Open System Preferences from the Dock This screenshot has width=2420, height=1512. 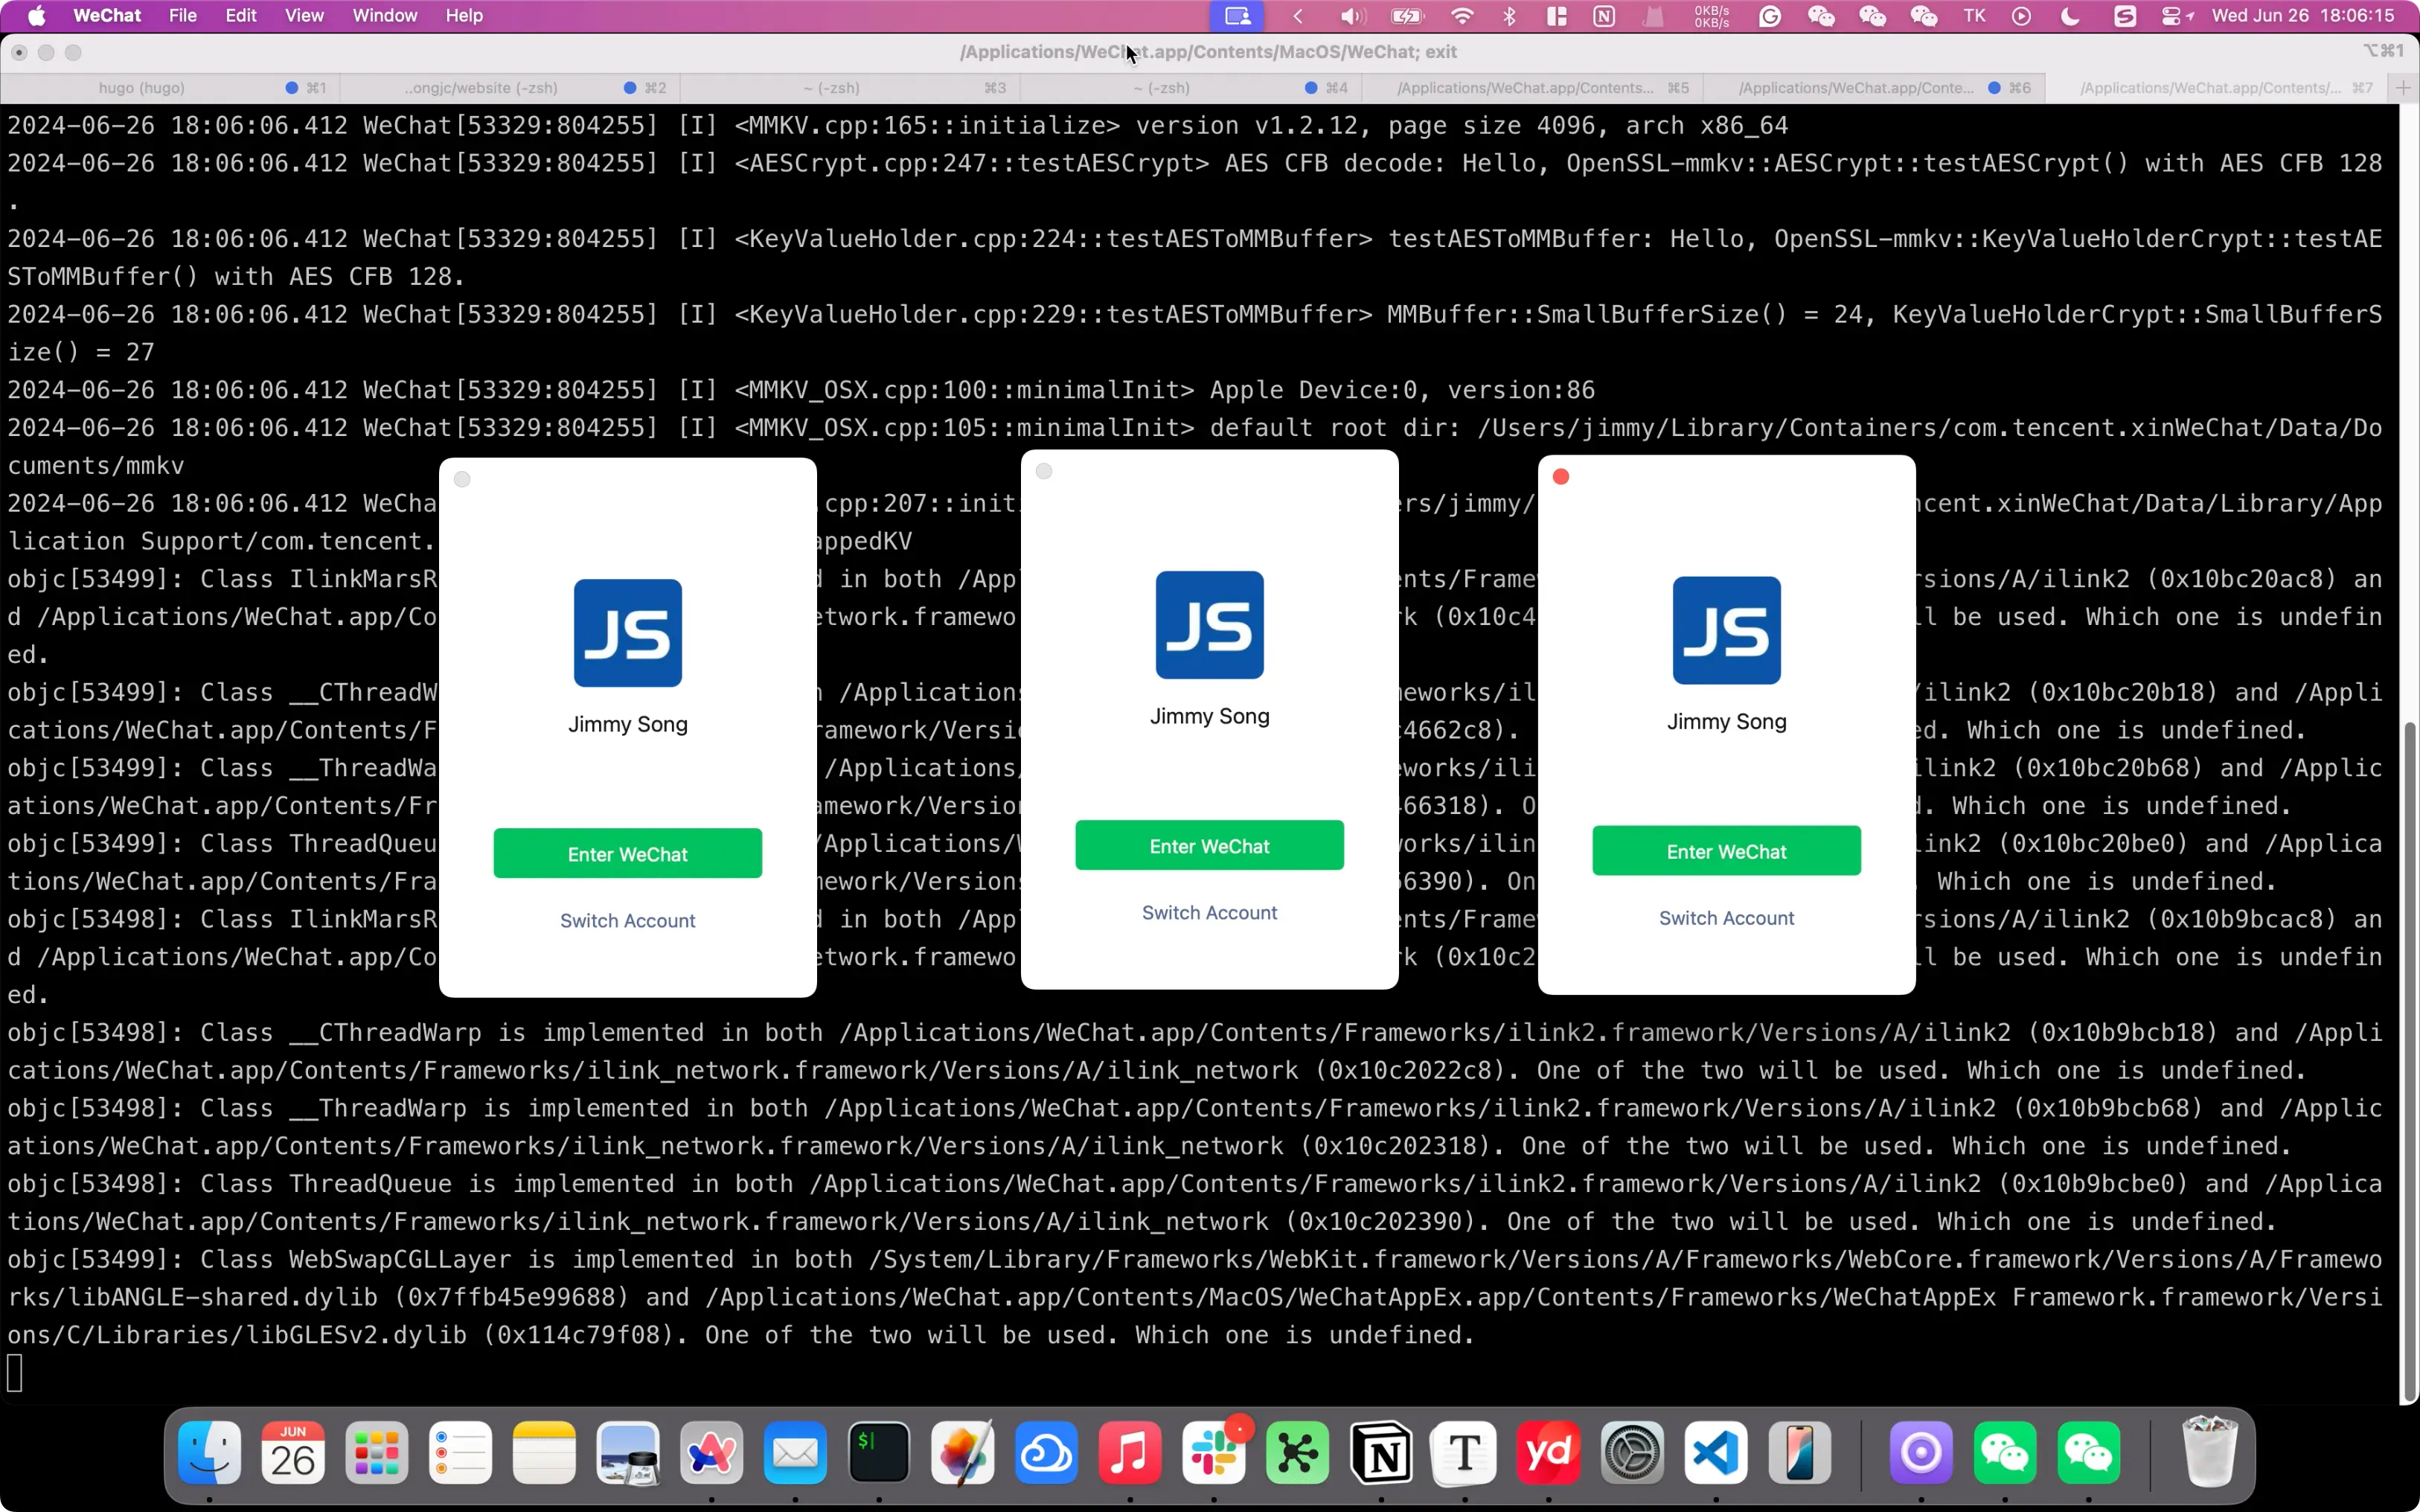pyautogui.click(x=1633, y=1453)
